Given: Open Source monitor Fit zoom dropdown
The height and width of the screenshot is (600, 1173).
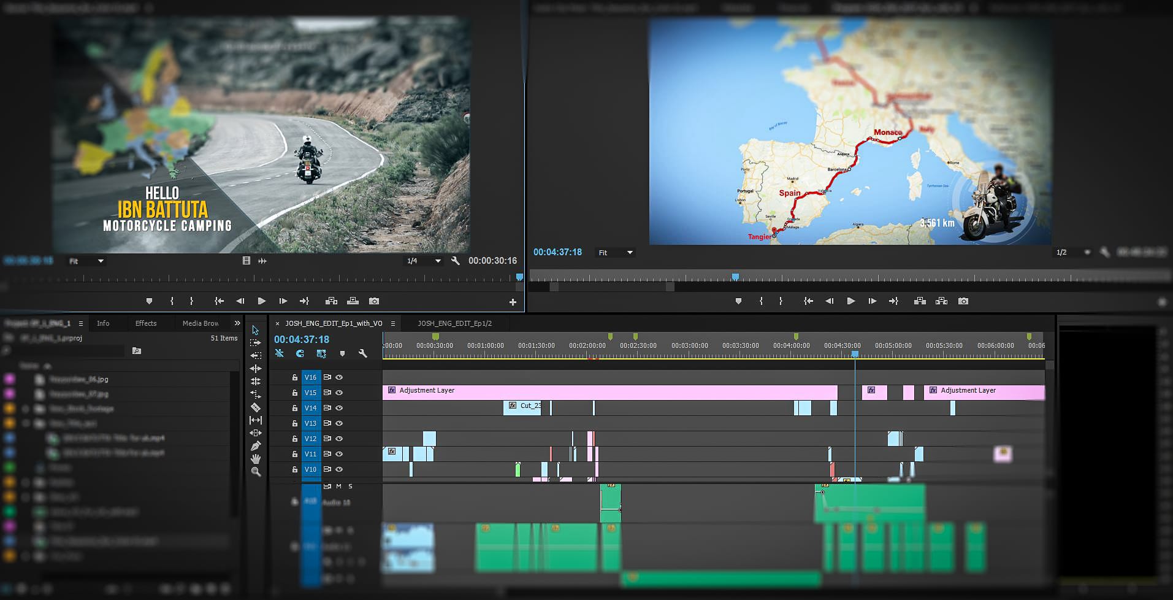Looking at the screenshot, I should (x=86, y=261).
